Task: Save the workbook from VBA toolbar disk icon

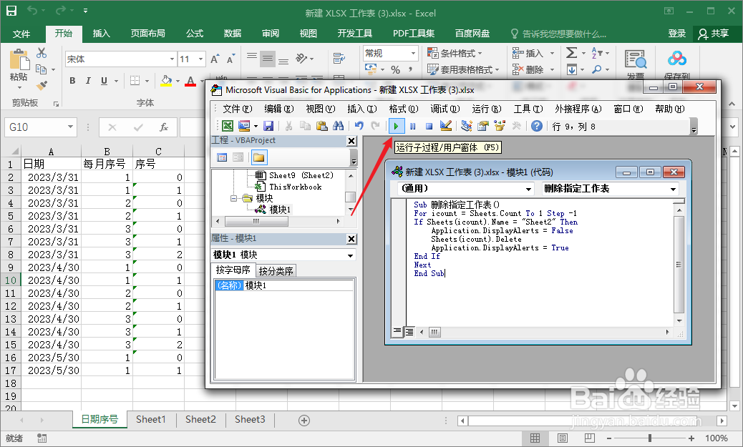Action: tap(268, 126)
